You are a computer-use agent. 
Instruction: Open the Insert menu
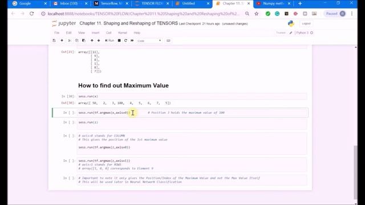click(x=95, y=33)
